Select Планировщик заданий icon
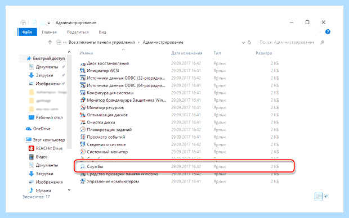Viewport: 349px width, 218px height. pyautogui.click(x=83, y=130)
